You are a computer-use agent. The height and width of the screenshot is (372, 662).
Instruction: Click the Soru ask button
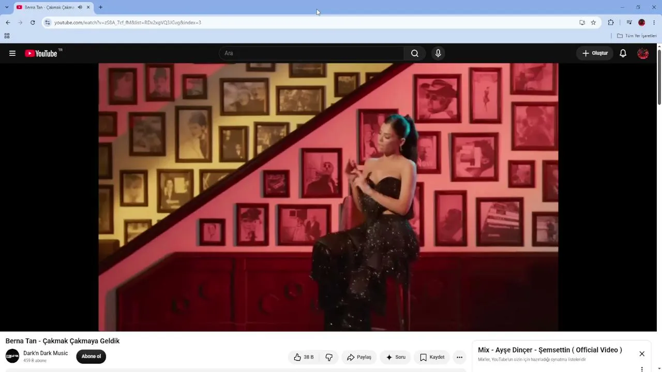pyautogui.click(x=395, y=357)
